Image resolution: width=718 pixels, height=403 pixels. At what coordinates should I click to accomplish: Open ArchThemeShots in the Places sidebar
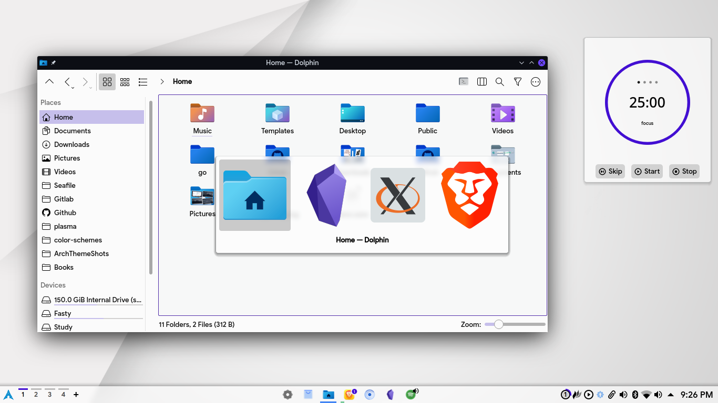pyautogui.click(x=92, y=253)
